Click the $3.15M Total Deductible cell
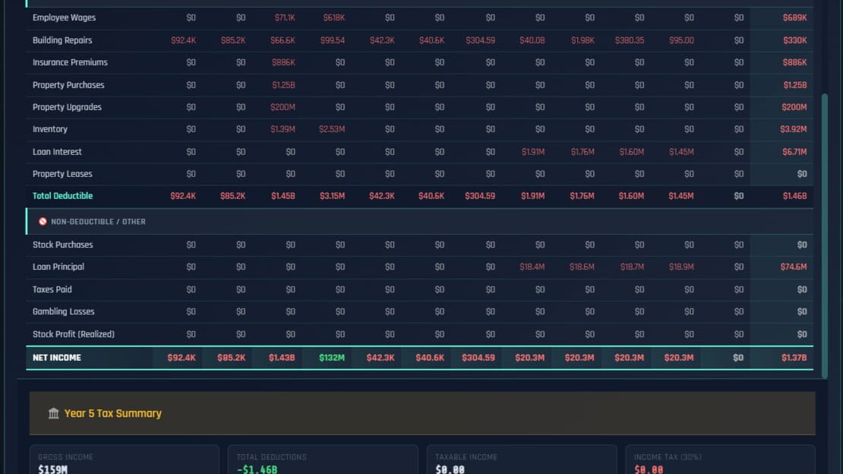The image size is (843, 474). 332,196
